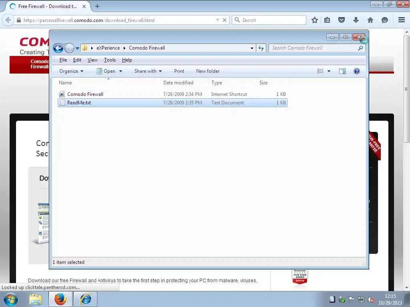Click the Internet Explorer taskbar icon

point(86,299)
